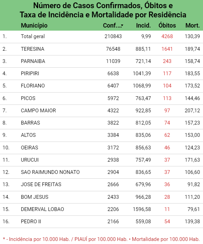Viewport: 203px width, 244px height.
Task: Select the TERESINA row
Action: [101, 49]
